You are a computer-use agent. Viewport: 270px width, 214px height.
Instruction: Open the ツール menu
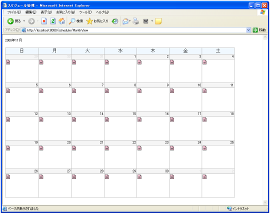(85, 12)
